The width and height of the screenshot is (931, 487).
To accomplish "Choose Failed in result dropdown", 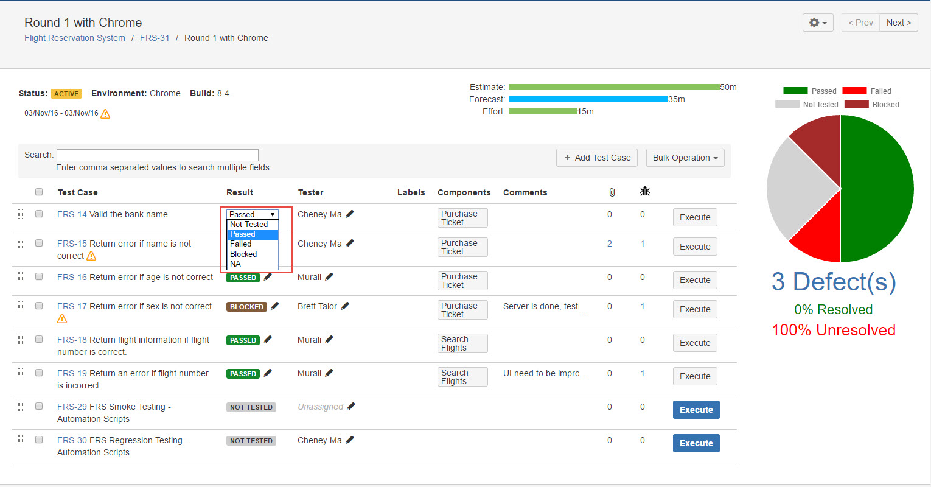I will point(253,243).
